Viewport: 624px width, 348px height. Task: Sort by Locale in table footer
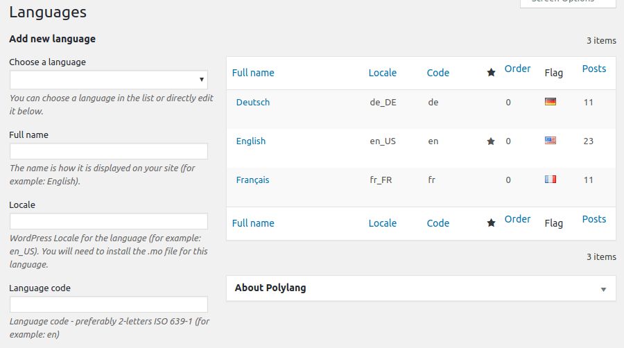[x=382, y=223]
